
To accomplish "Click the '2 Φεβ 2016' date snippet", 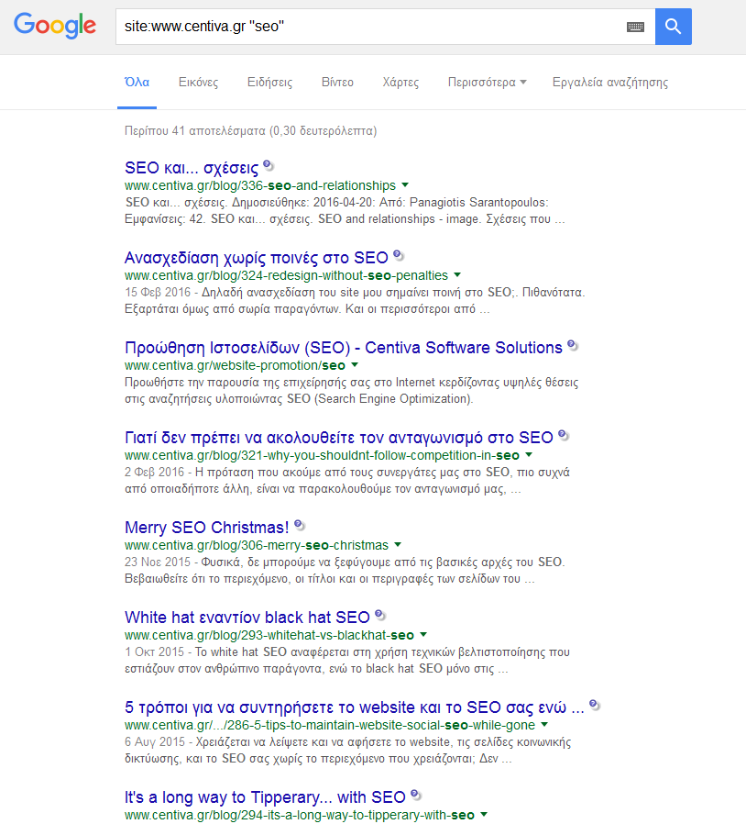I will (154, 472).
